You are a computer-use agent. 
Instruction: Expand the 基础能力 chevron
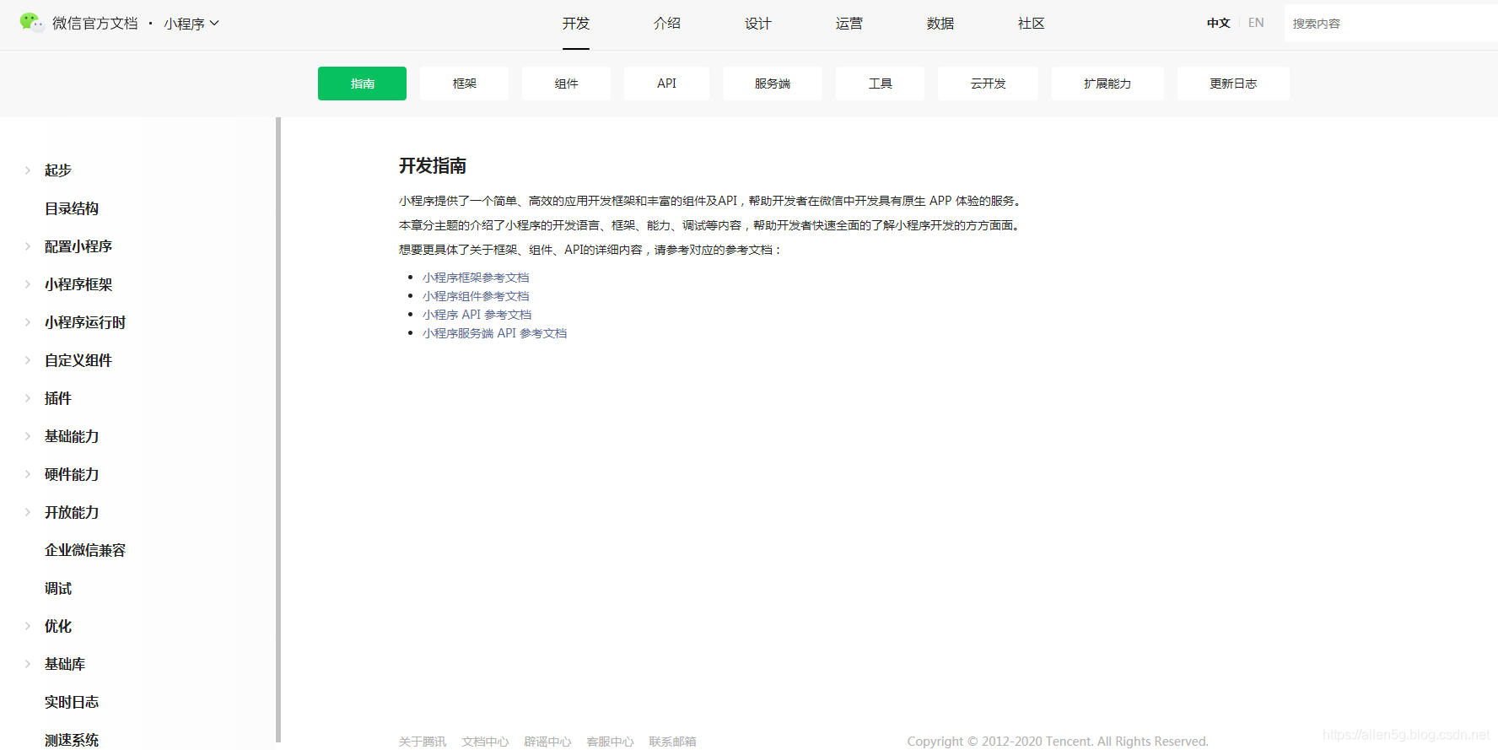tap(28, 436)
